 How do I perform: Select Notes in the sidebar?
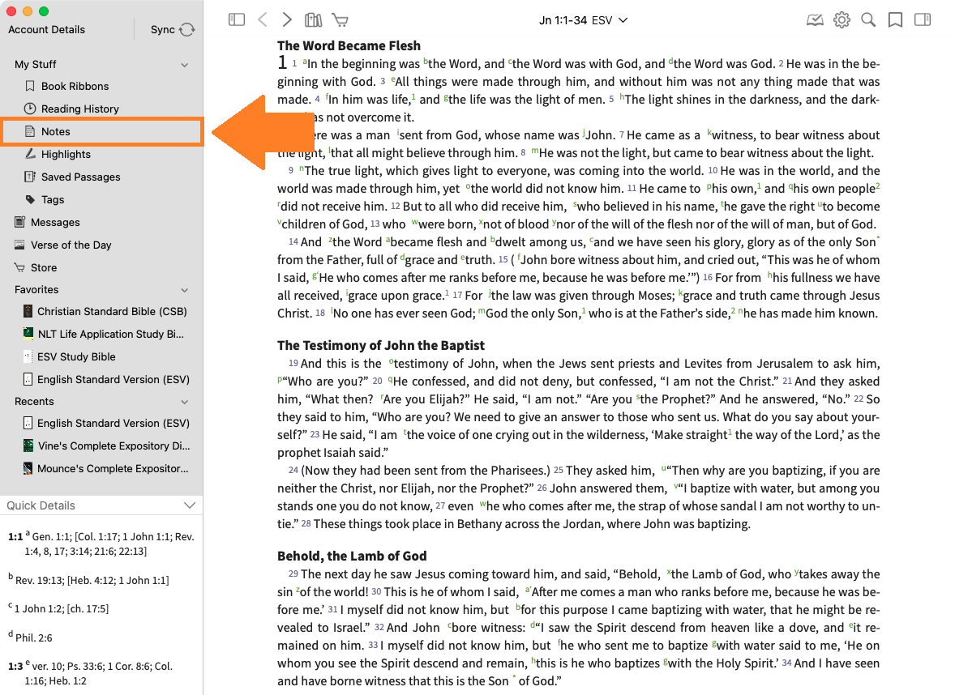coord(56,131)
